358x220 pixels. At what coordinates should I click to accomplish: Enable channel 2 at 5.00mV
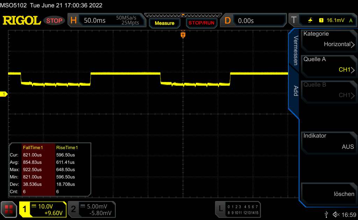[92, 209]
